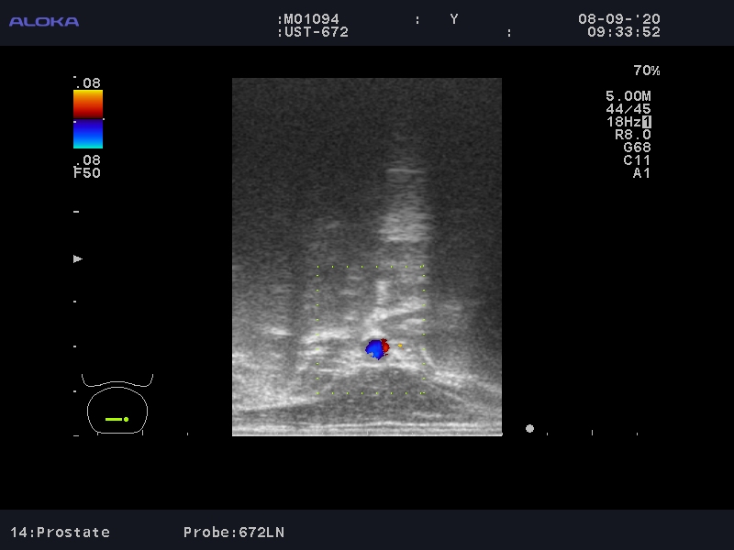Screen dimensions: 734x550
Task: Click the 70% power indicator
Action: [x=646, y=71]
